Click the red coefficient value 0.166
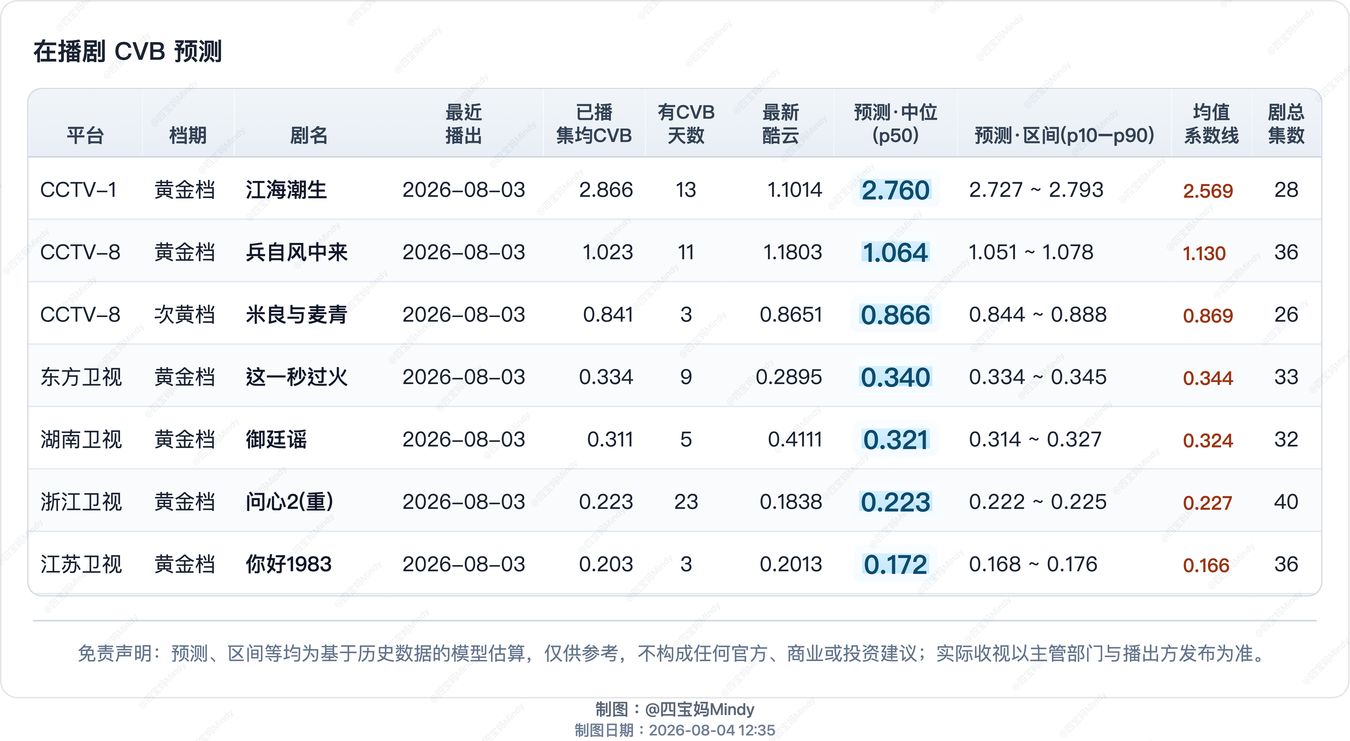 [x=1207, y=565]
